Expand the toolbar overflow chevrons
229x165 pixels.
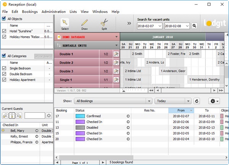pyautogui.click(x=129, y=23)
